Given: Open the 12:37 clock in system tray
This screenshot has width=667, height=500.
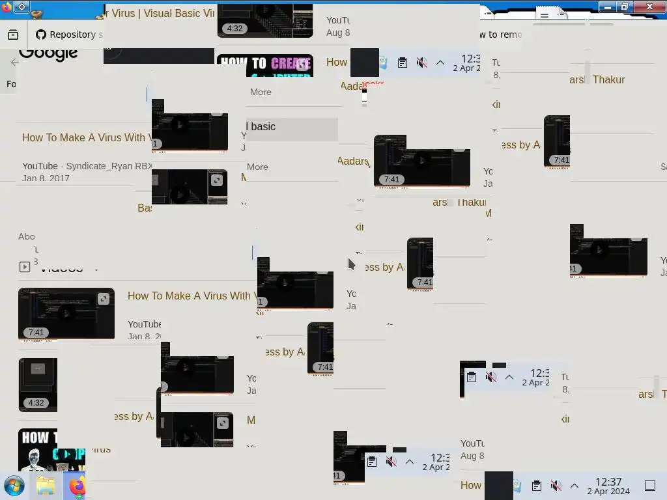Looking at the screenshot, I should pos(608,482).
